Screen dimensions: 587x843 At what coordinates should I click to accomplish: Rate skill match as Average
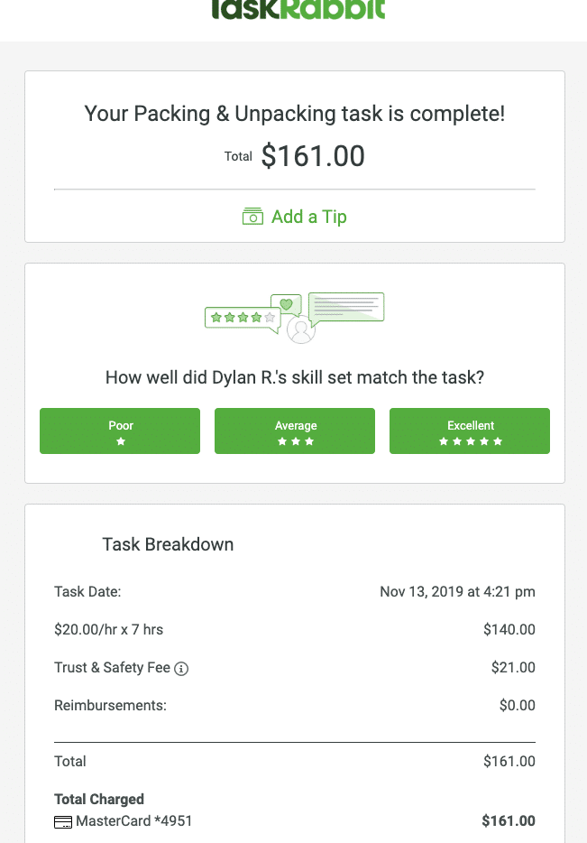tap(295, 431)
